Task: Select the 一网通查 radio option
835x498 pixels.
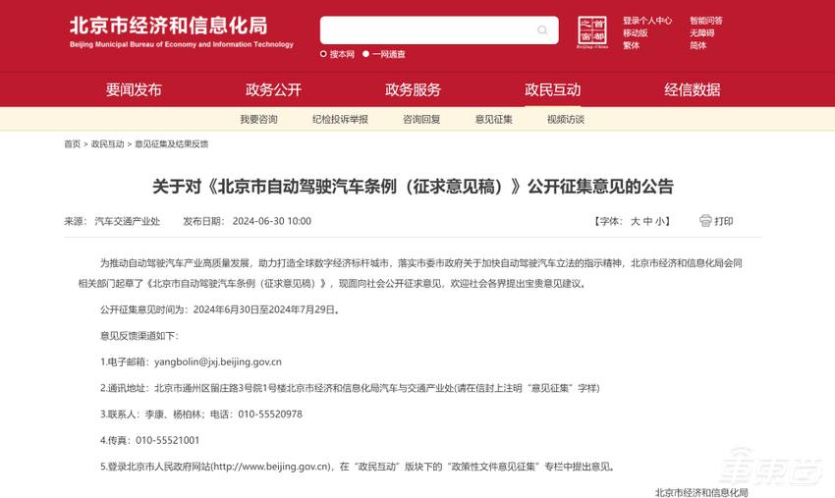Action: pos(366,54)
